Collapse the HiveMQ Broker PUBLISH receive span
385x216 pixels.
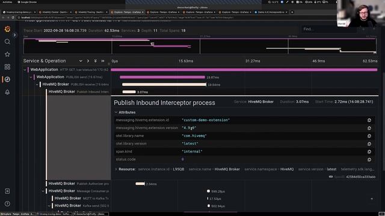37,85
